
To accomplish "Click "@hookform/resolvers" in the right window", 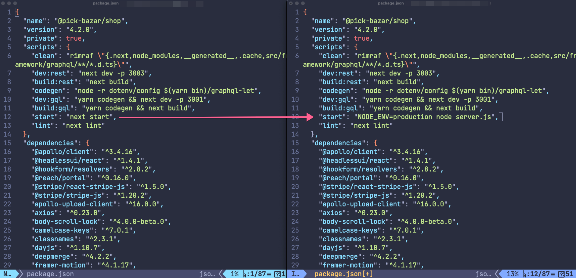I will click(360, 169).
